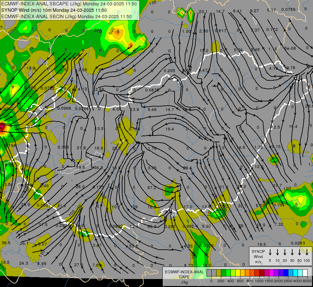Click the map value 7.32
The width and height of the screenshot is (313, 287).
[x=279, y=224]
